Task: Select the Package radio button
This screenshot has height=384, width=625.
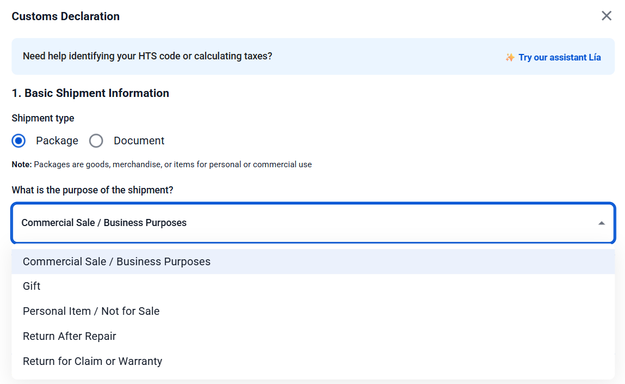Action: 19,141
